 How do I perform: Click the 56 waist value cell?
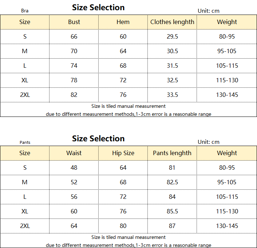coord(74,197)
